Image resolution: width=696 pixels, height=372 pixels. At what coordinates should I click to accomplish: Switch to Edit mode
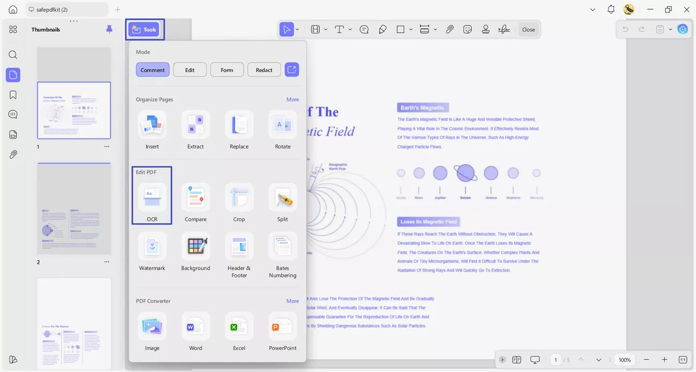point(190,70)
